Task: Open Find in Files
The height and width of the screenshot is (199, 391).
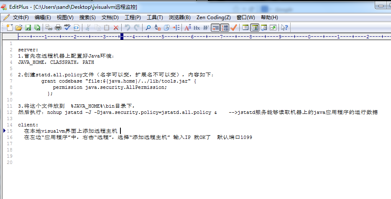Action: point(166,28)
